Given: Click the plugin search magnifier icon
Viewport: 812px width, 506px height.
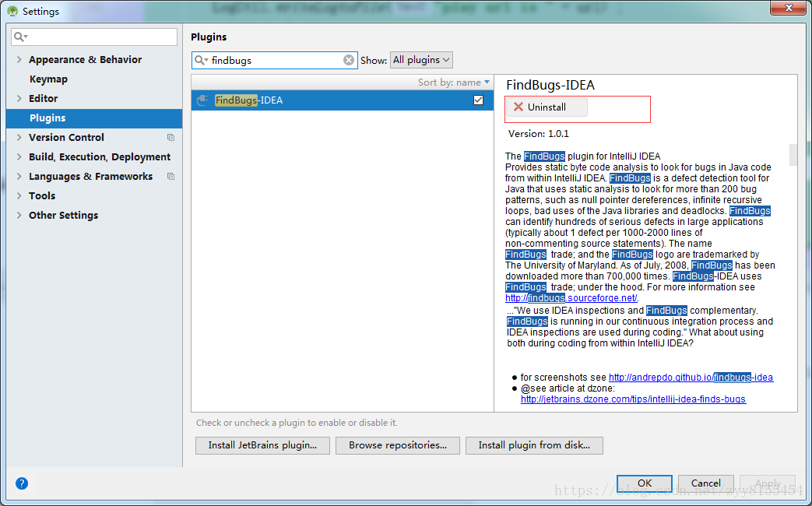Looking at the screenshot, I should tap(200, 60).
